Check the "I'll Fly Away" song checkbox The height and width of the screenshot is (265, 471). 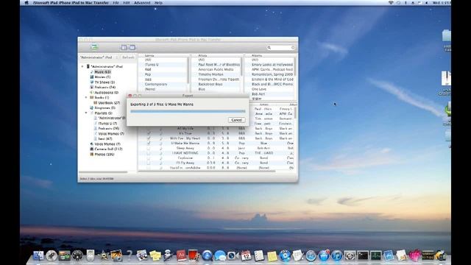[x=149, y=163]
